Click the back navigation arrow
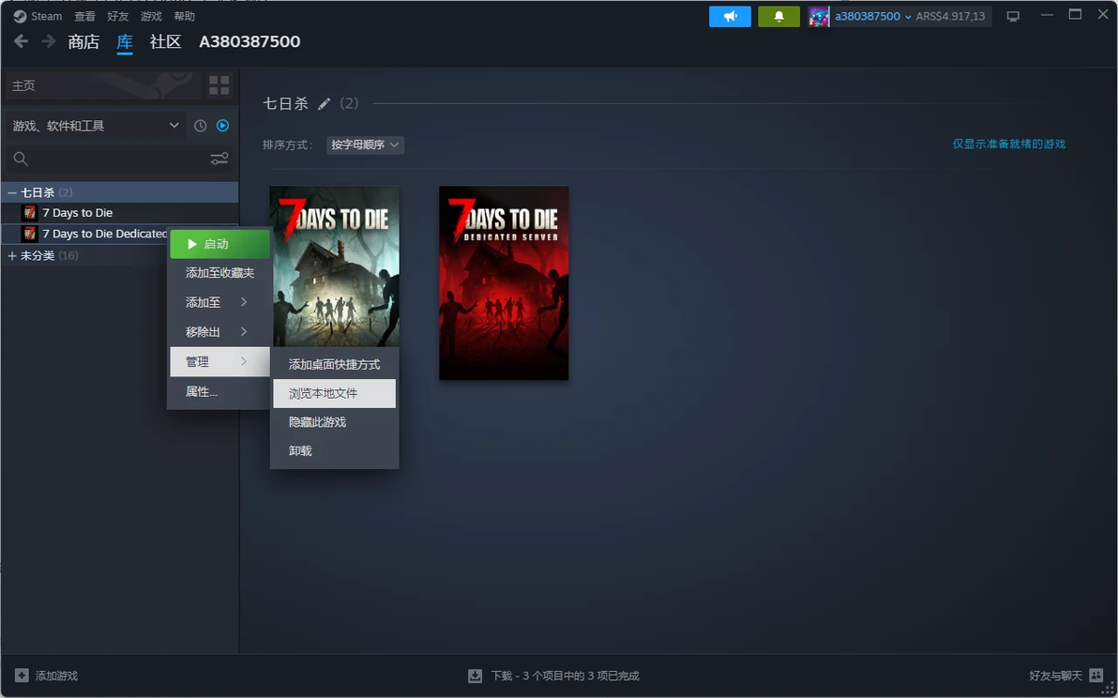This screenshot has width=1118, height=698. coord(22,41)
